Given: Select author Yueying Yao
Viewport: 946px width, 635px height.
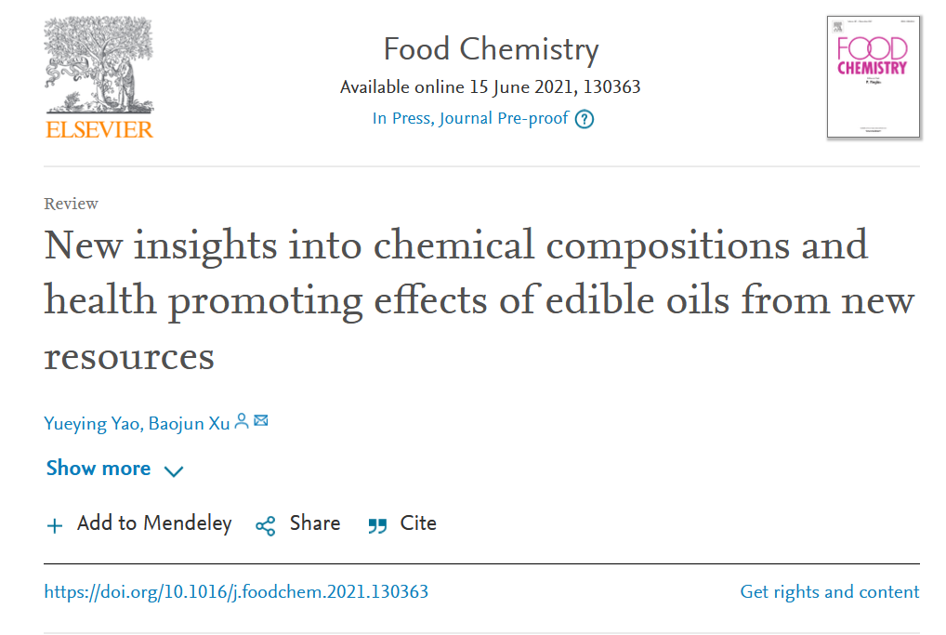Looking at the screenshot, I should 90,424.
